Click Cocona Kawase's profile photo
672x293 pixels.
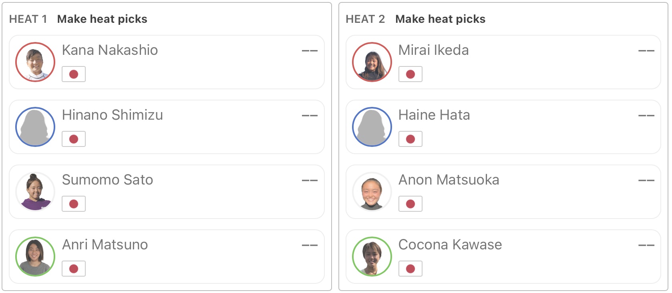[372, 257]
